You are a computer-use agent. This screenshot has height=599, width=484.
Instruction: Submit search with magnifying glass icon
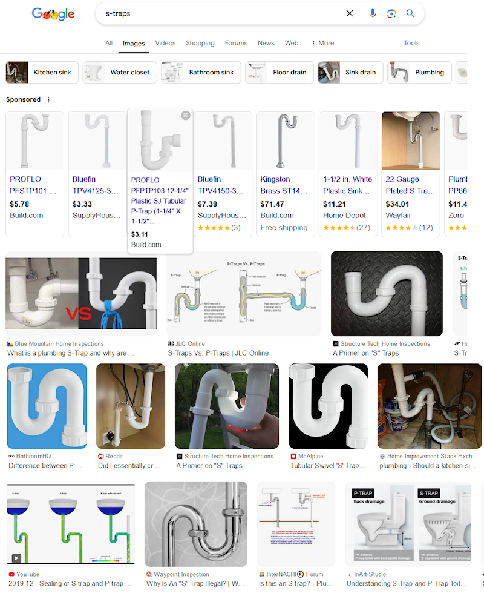pyautogui.click(x=410, y=13)
